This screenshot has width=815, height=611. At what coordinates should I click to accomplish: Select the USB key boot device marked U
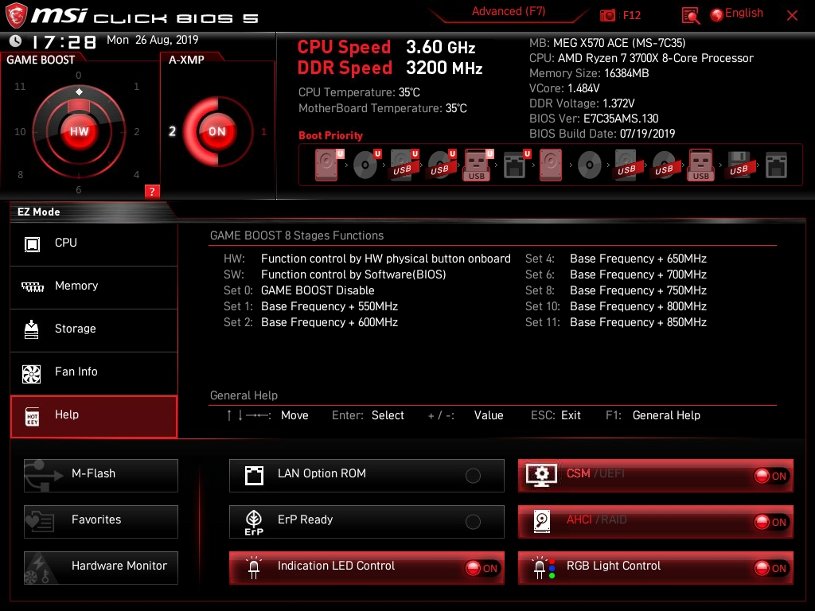[x=478, y=165]
